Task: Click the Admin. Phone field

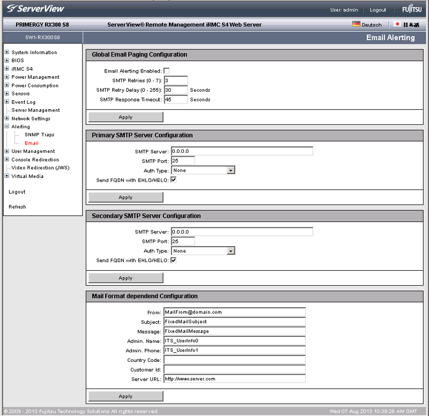Action: 234,351
